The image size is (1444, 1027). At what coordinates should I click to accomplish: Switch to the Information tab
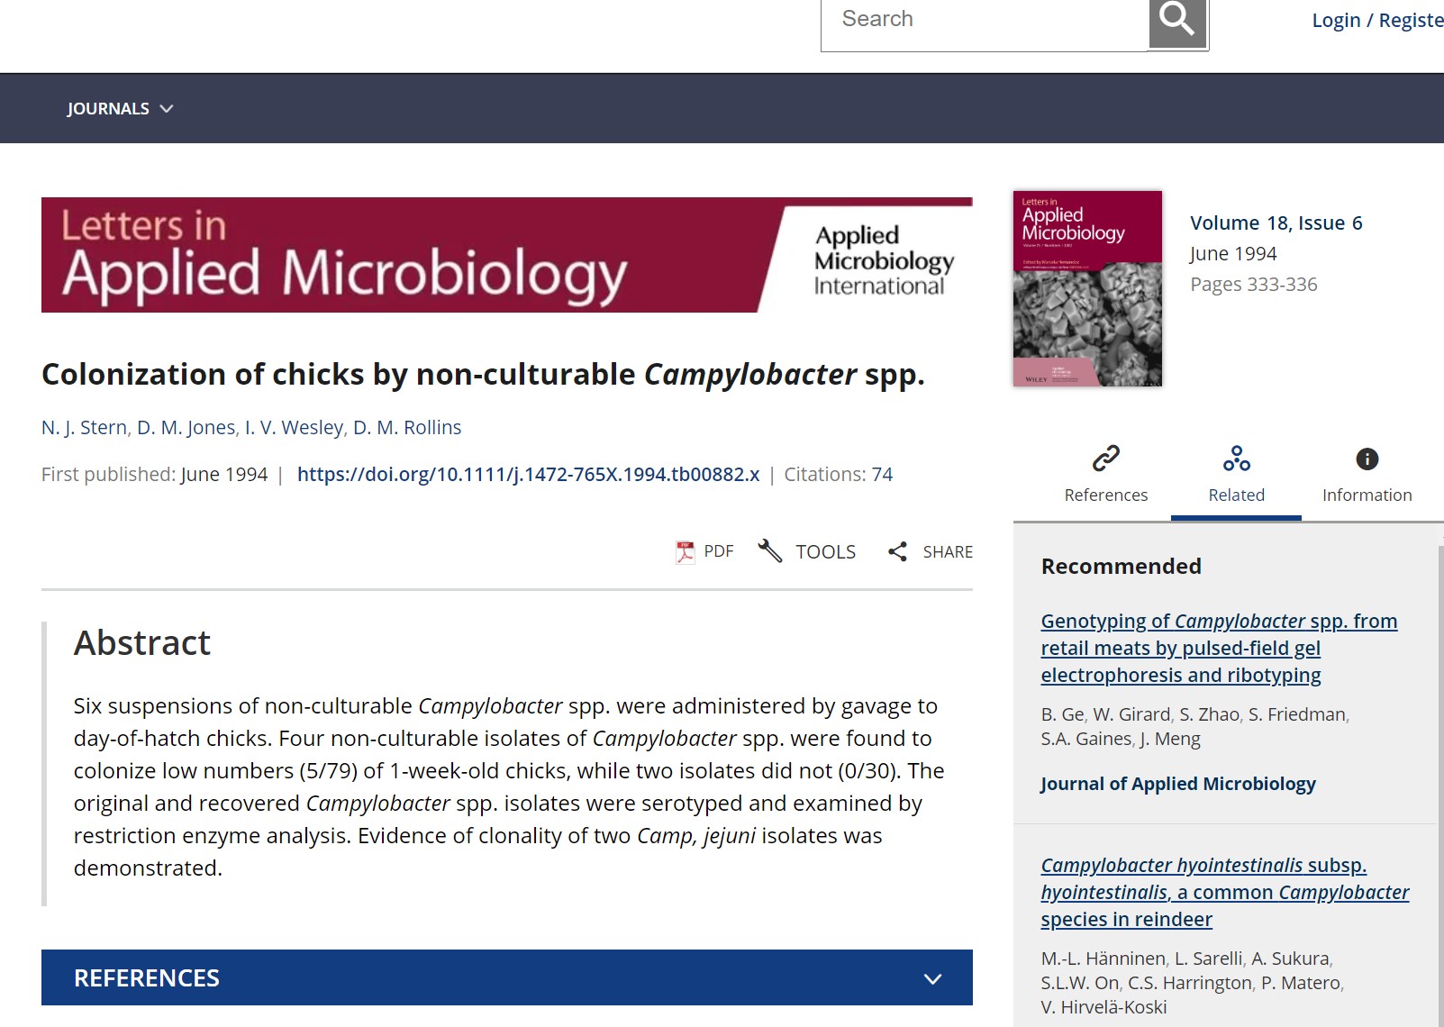(x=1367, y=473)
